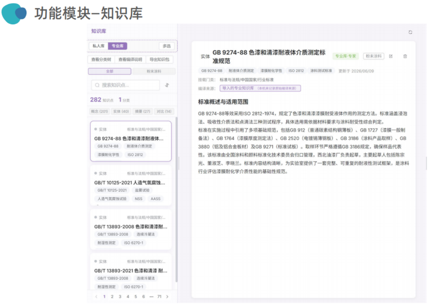The width and height of the screenshot is (435, 307).
Task: Select 粉末涂料 category filter in left panel
Action: coord(154,71)
